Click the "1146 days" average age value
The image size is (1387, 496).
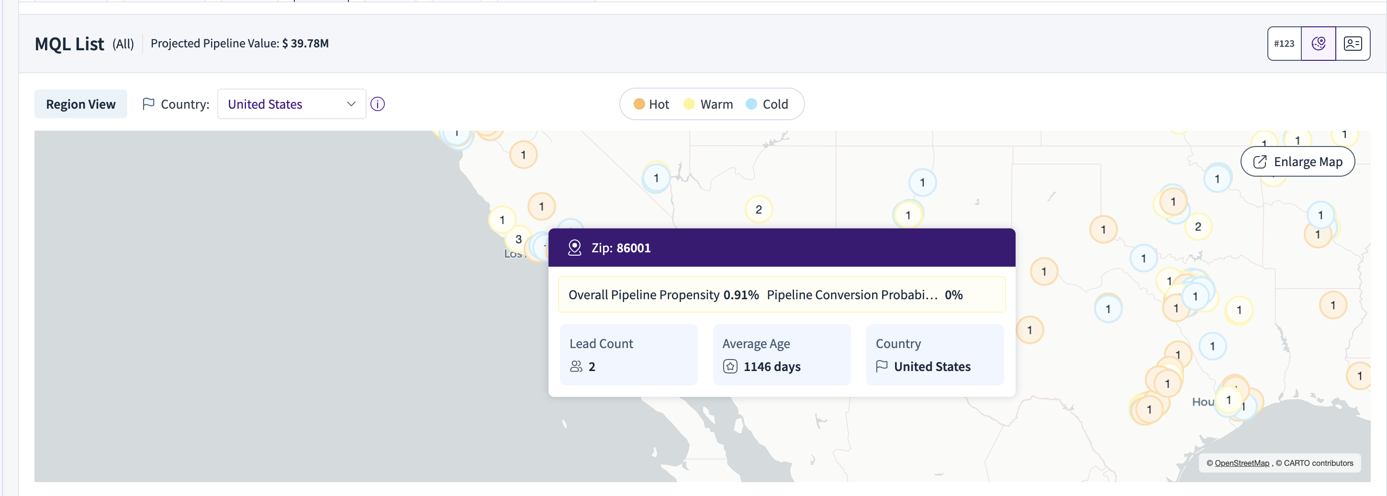pyautogui.click(x=772, y=367)
